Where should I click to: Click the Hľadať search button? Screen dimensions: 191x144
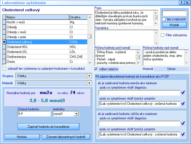pos(174,25)
